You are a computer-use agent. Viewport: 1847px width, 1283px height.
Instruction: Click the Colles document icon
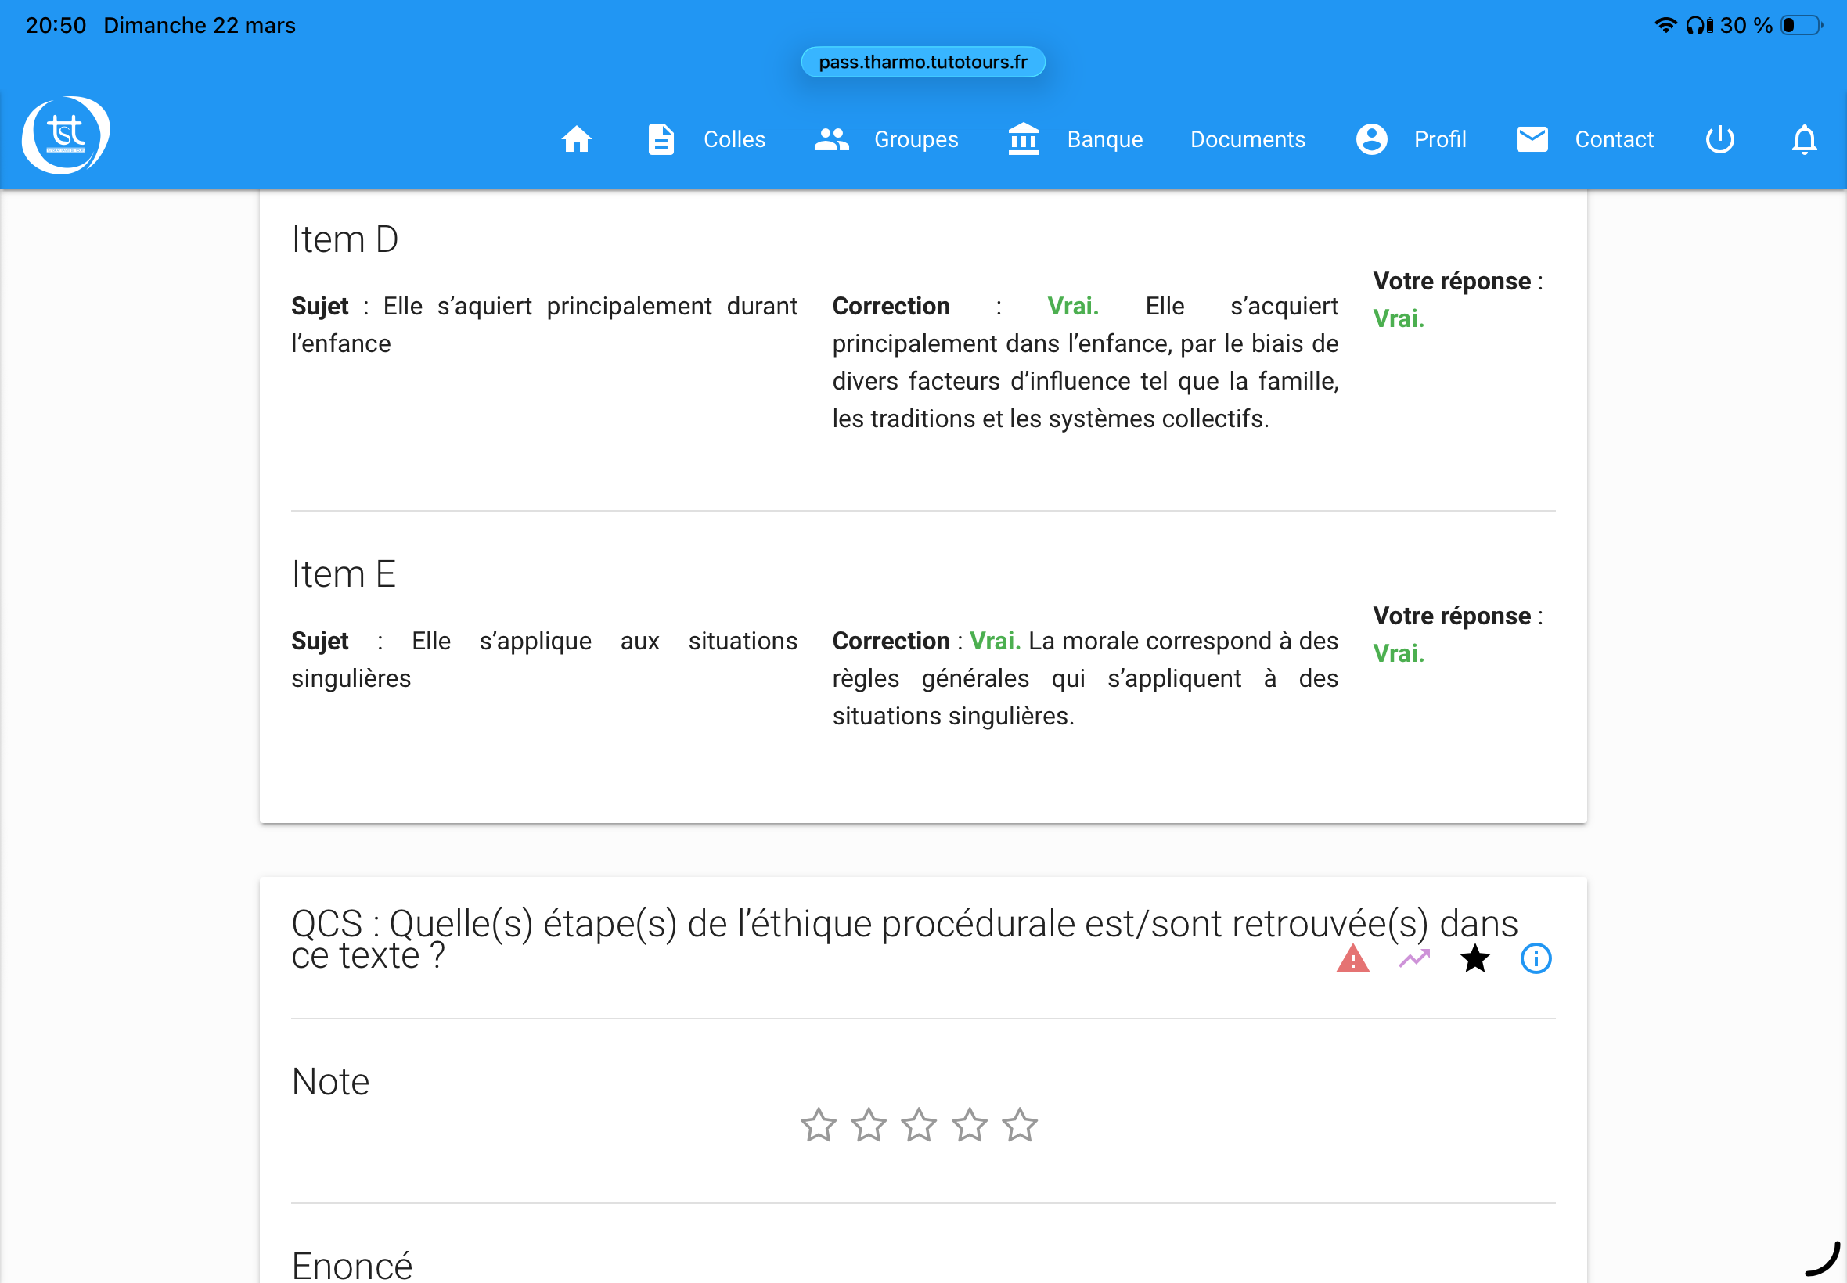coord(661,139)
